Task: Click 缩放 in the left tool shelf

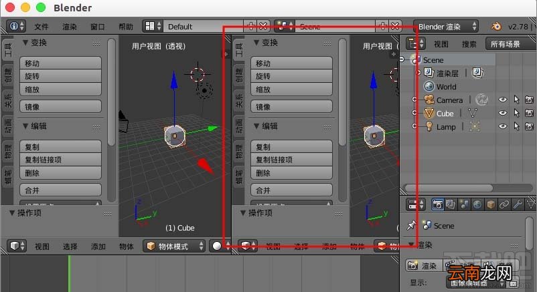Action: 61,90
